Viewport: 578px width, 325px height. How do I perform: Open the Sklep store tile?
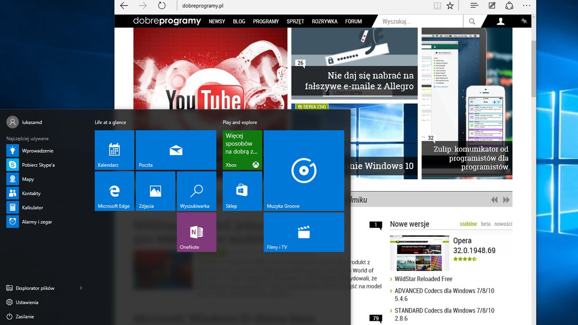242,191
